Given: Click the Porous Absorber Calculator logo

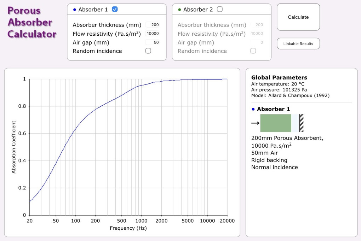Looking at the screenshot, I should click(x=31, y=22).
